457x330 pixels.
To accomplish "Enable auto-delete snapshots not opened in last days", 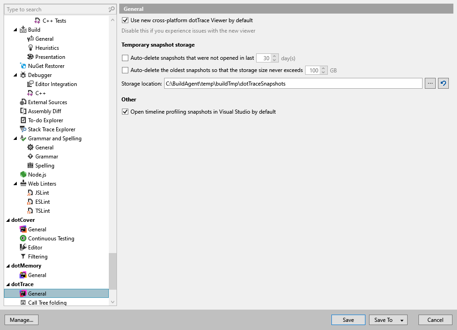I will [125, 58].
